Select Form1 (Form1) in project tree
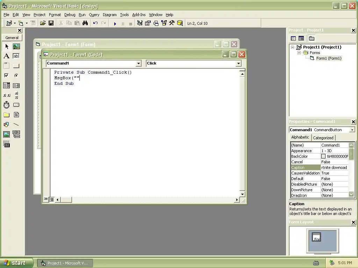 [x=329, y=58]
